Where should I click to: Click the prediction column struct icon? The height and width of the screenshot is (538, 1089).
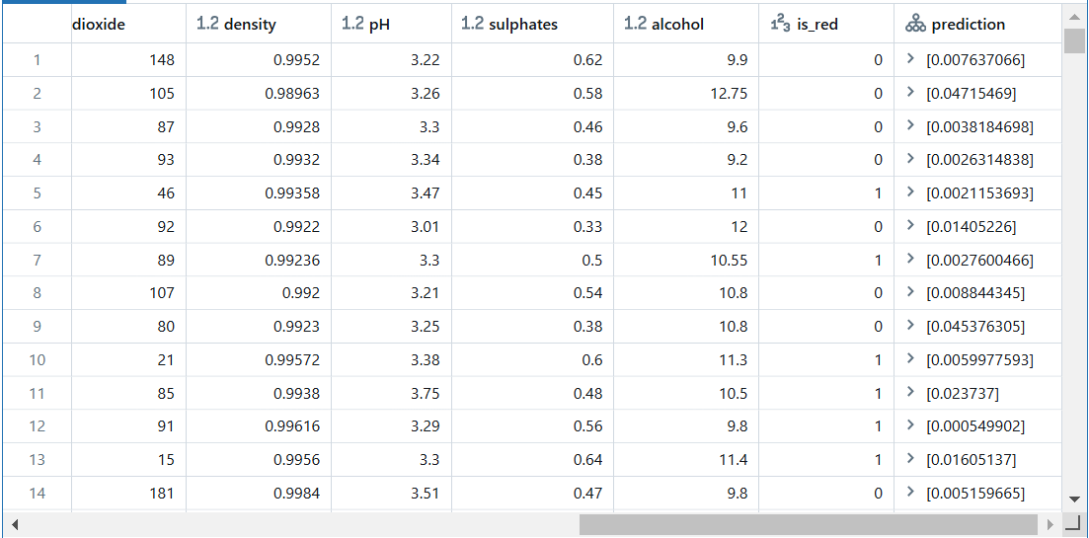click(x=915, y=25)
